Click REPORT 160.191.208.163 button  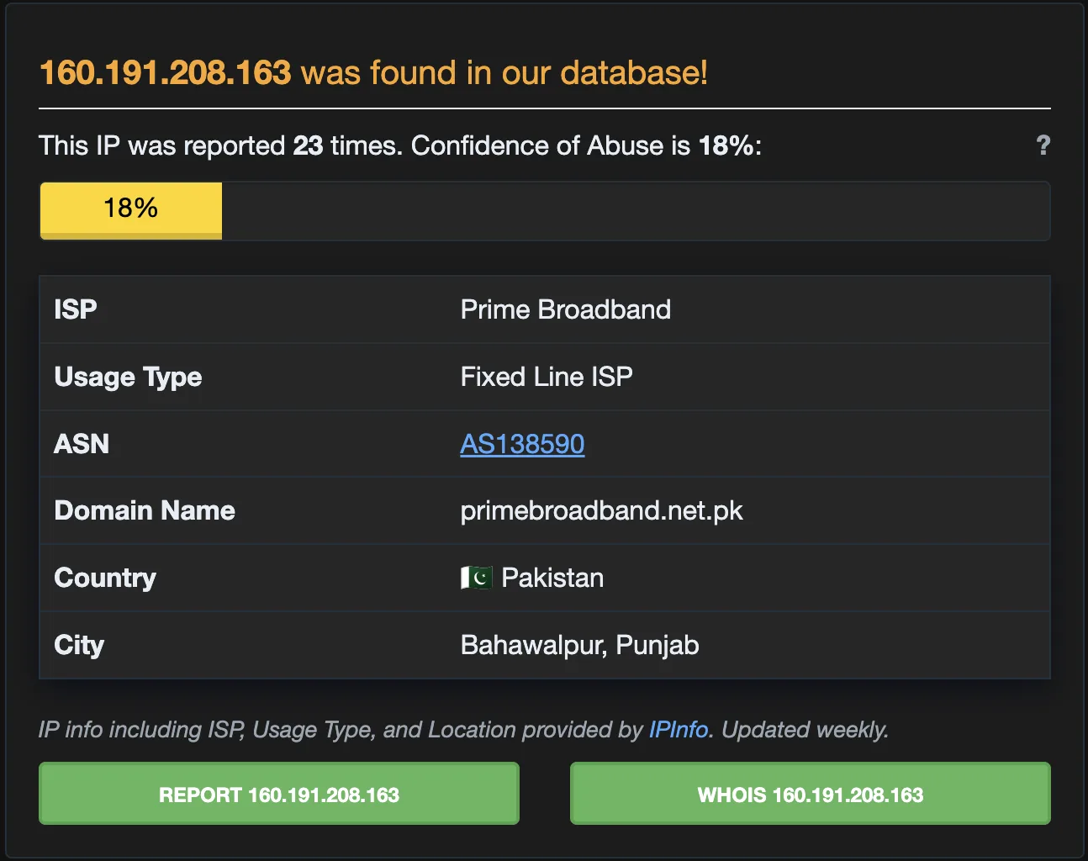click(279, 794)
